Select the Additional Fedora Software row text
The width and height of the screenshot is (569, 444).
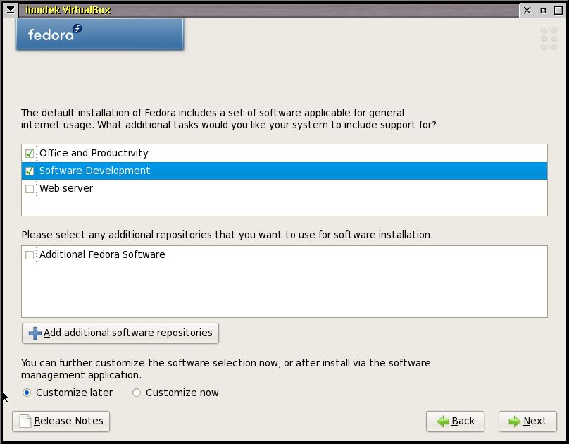(102, 254)
